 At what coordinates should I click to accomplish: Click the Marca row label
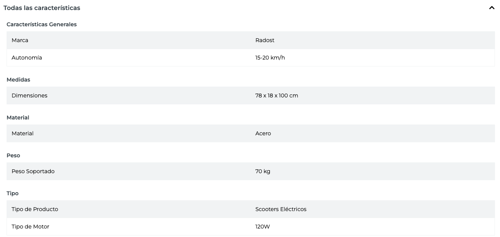pyautogui.click(x=20, y=40)
